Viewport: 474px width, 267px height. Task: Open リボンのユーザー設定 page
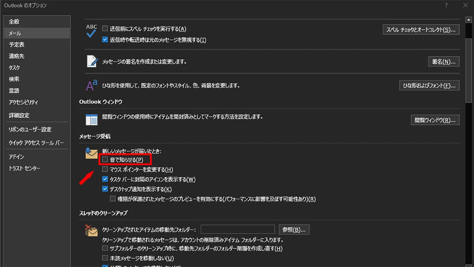coord(36,130)
